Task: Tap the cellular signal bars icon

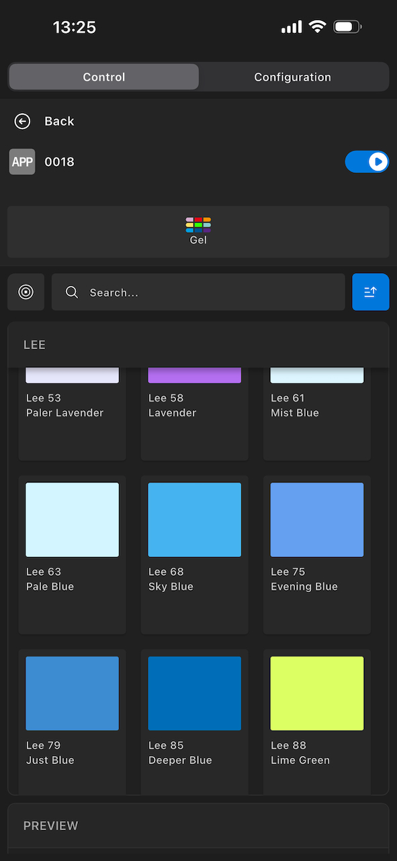Action: click(x=292, y=27)
